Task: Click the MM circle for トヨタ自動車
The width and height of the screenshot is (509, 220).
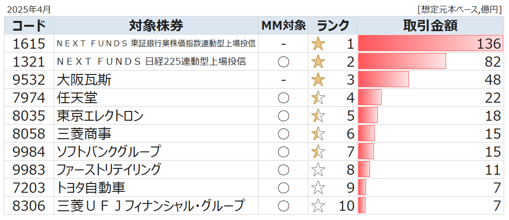Action: point(283,188)
